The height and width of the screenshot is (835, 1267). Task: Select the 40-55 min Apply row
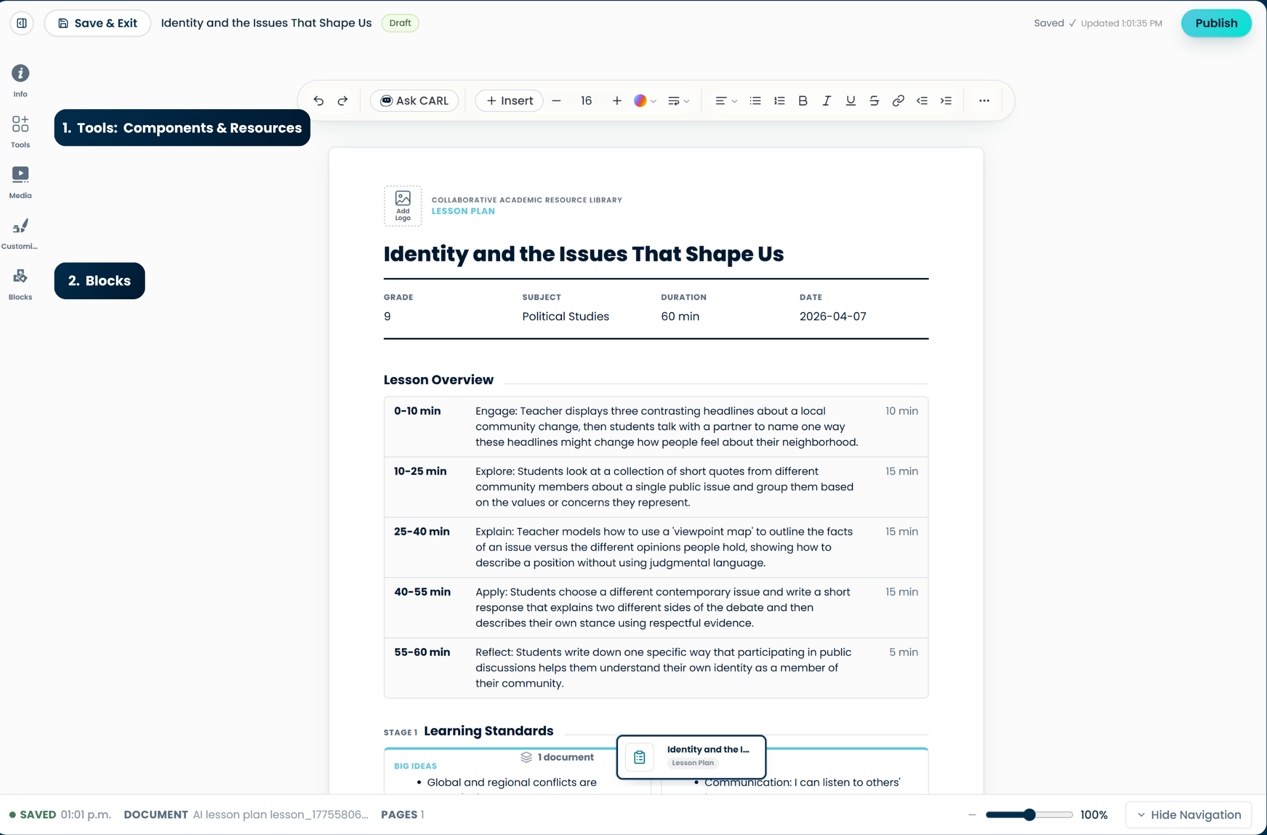click(x=656, y=607)
